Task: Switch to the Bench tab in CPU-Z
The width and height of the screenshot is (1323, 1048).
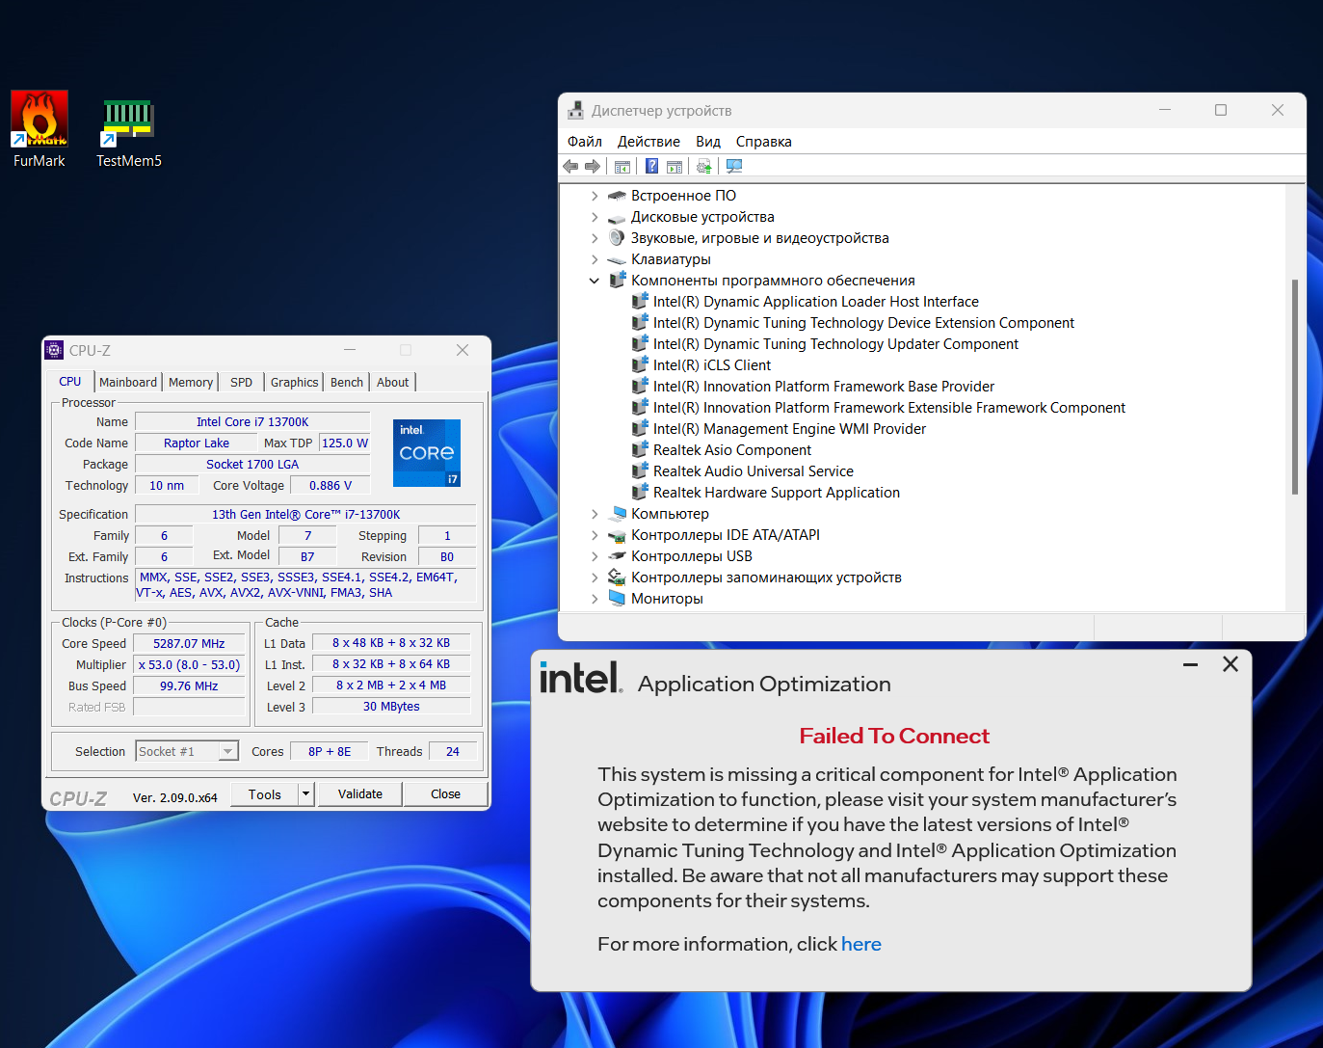Action: [347, 382]
